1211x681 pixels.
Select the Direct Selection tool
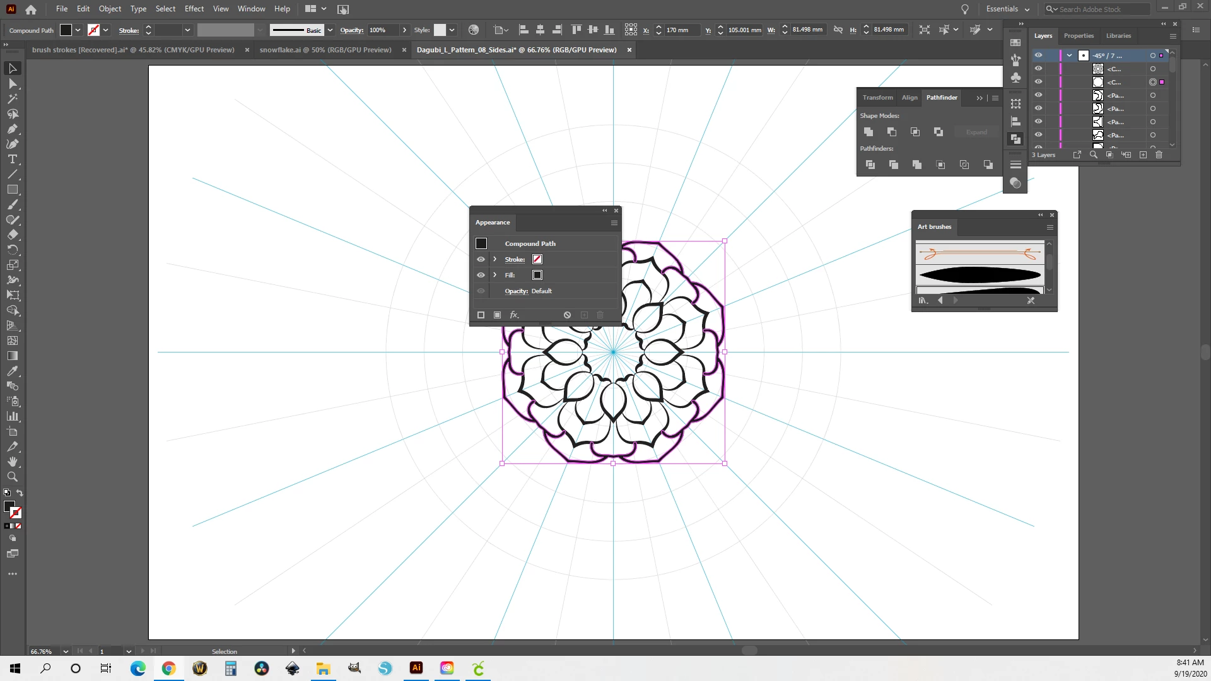(x=13, y=83)
